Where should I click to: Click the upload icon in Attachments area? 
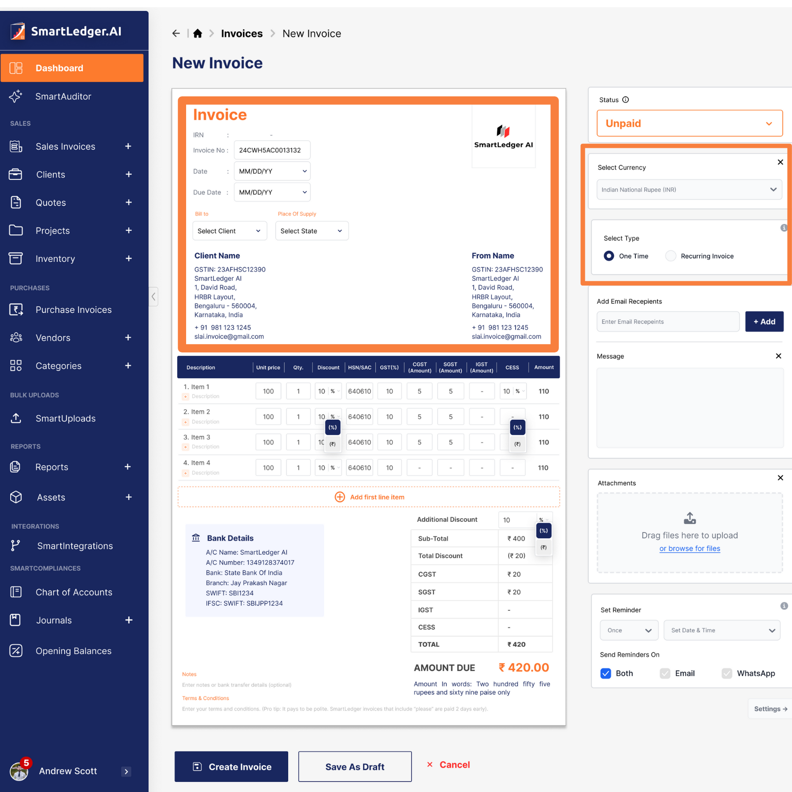[x=689, y=518]
